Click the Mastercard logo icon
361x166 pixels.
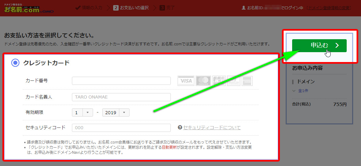coord(203,81)
